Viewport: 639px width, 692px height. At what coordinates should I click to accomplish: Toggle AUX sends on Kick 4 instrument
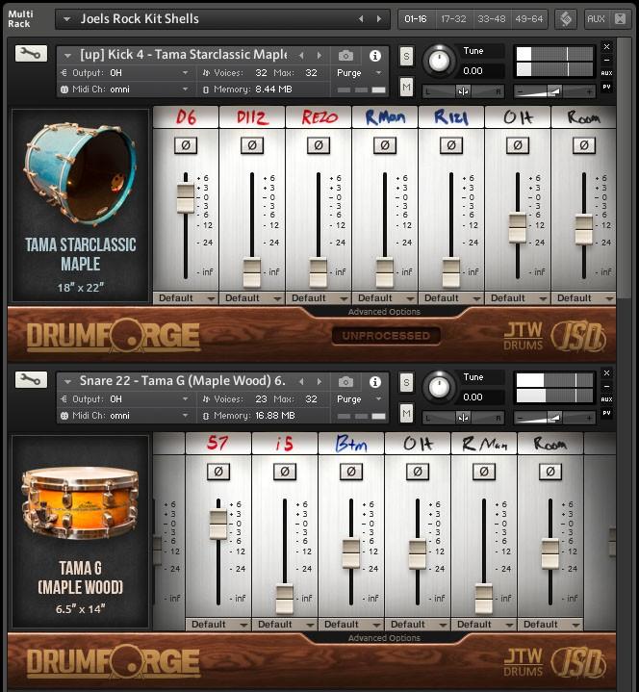pos(607,73)
